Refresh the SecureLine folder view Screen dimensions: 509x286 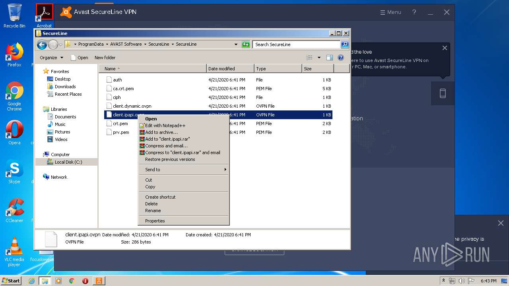(x=246, y=44)
